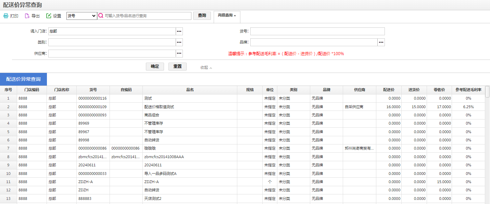
Task: Click the 查询 search button
Action: [202, 15]
